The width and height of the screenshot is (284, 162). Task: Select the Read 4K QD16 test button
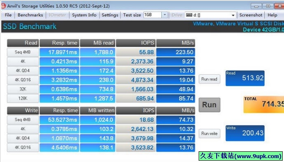tap(23, 80)
